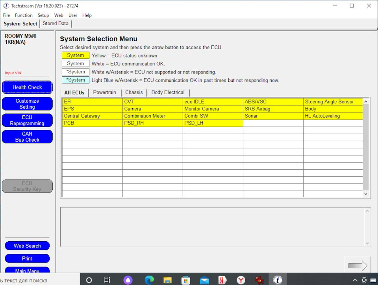The image size is (378, 285).
Task: Select the Sonar system cell
Action: [x=273, y=116]
